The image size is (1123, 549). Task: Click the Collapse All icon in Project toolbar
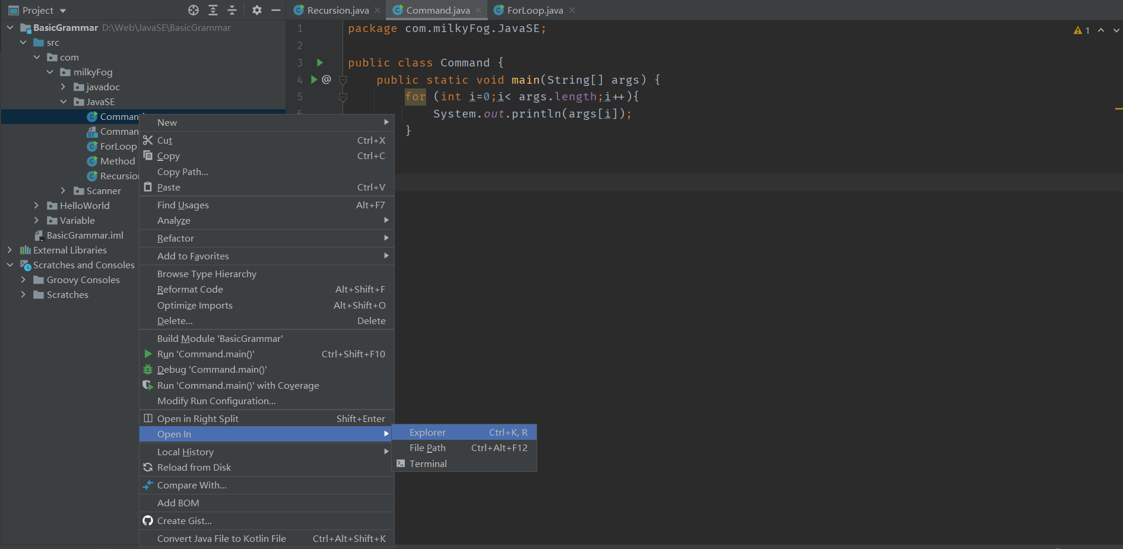coord(232,10)
